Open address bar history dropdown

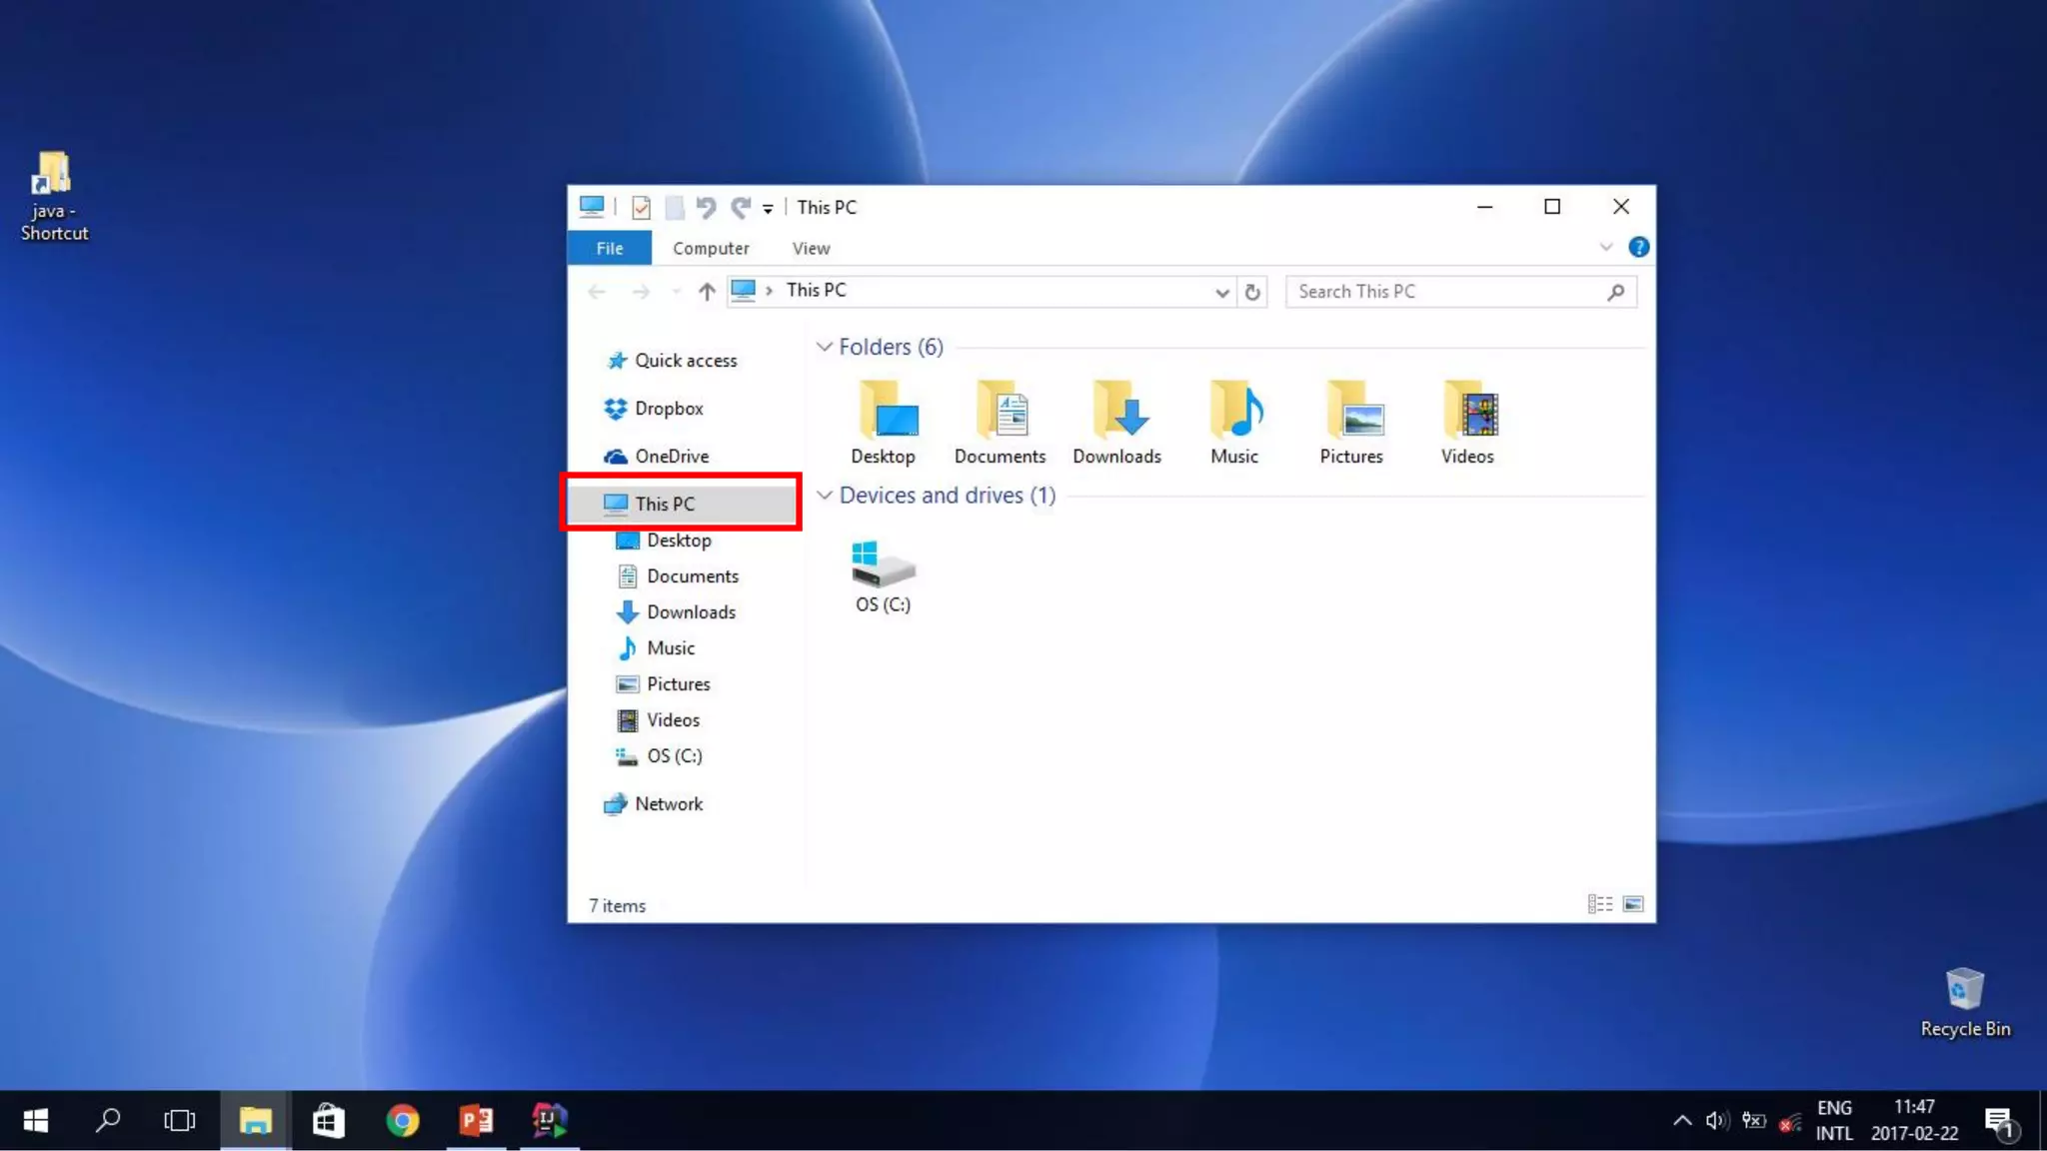1221,292
